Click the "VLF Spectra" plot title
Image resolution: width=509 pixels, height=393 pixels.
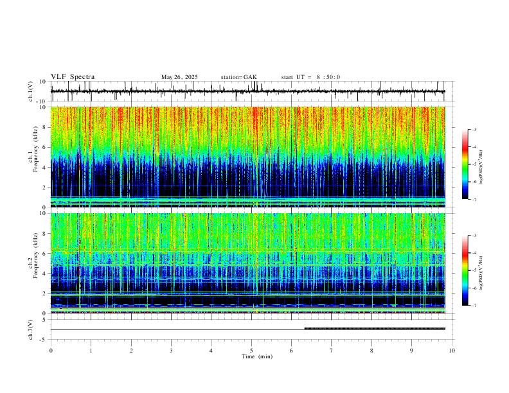[73, 77]
